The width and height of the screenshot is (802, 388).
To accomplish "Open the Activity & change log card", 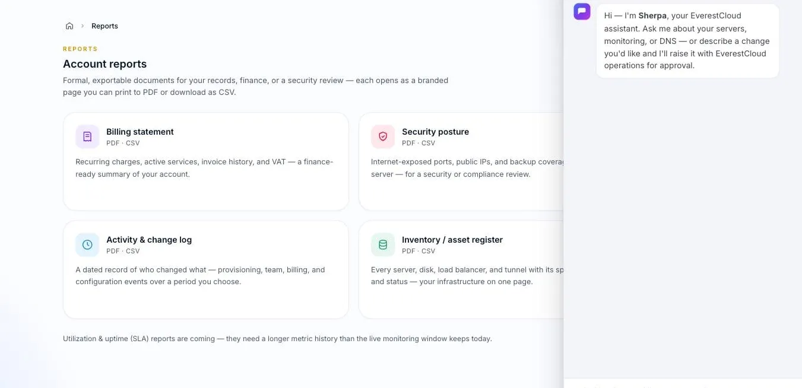I will (x=206, y=269).
